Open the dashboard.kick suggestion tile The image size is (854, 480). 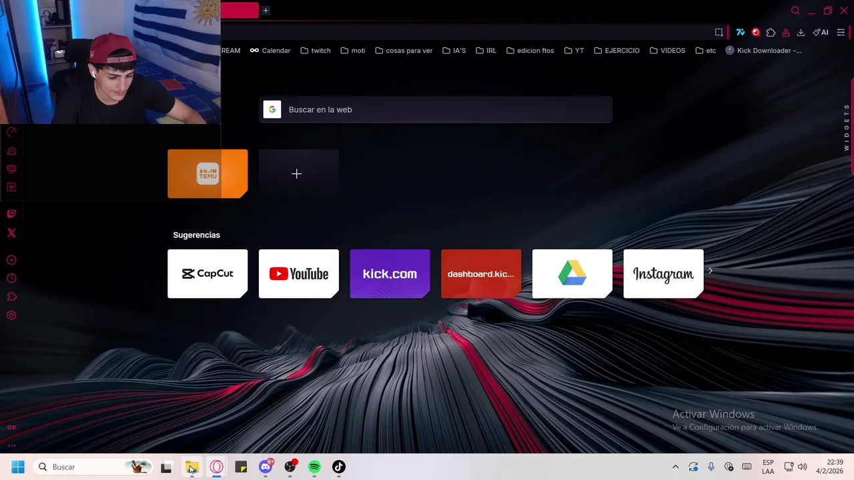coord(481,273)
